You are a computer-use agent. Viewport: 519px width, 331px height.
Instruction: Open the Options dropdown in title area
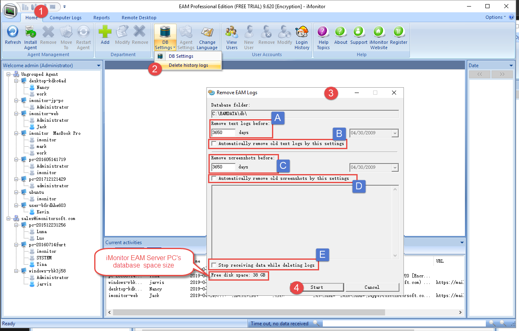pos(495,17)
